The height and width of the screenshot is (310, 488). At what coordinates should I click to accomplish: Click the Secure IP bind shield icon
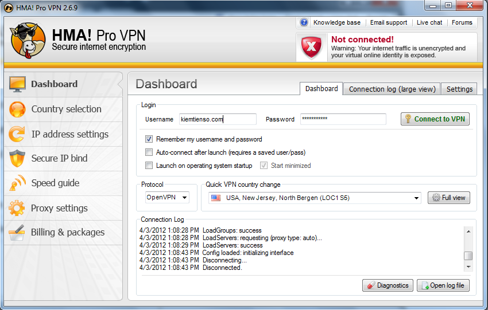[x=17, y=158]
